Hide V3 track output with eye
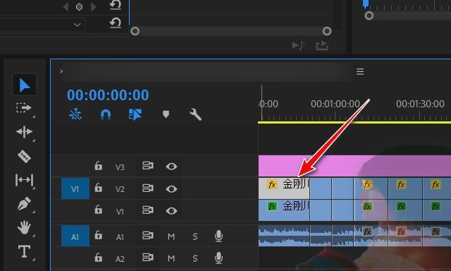Viewport: 451px width, 271px height. [x=171, y=167]
